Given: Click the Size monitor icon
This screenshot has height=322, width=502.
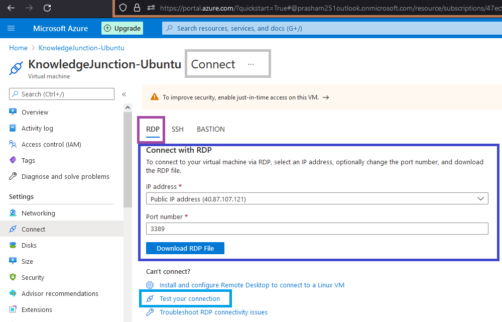Looking at the screenshot, I should click(13, 261).
